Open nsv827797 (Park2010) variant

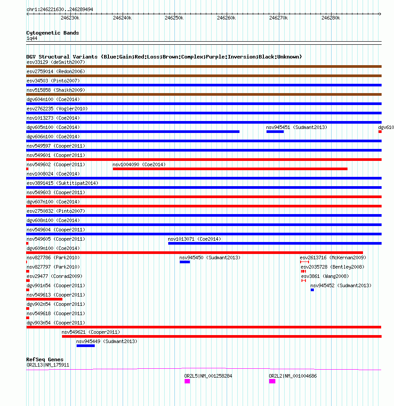53,267
